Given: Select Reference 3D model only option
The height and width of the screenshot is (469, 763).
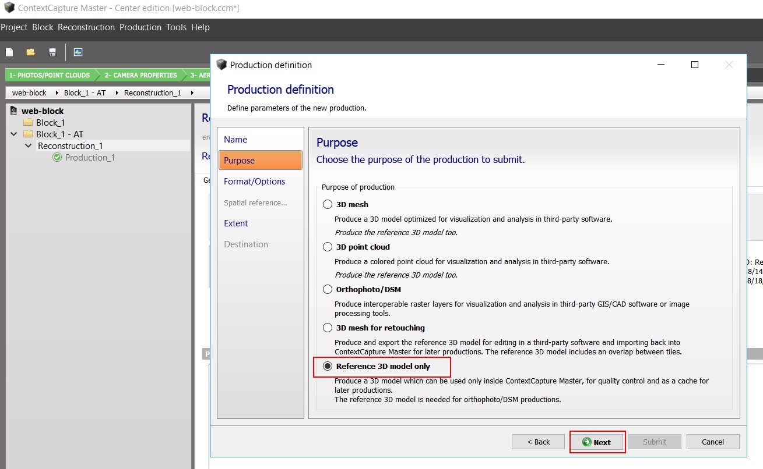Looking at the screenshot, I should tap(328, 366).
